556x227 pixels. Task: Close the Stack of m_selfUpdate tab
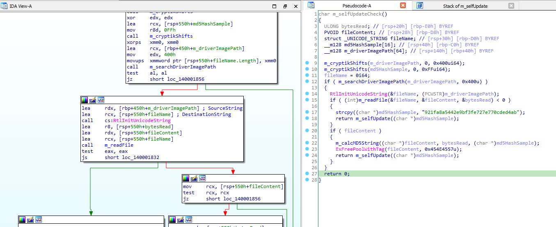511,6
